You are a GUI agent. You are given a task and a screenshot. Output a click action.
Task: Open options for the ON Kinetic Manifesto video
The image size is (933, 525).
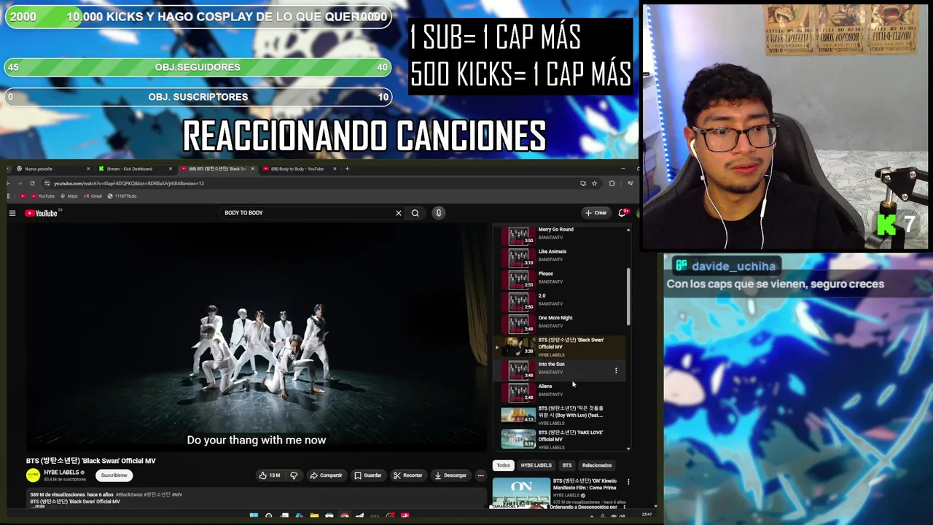pos(628,482)
